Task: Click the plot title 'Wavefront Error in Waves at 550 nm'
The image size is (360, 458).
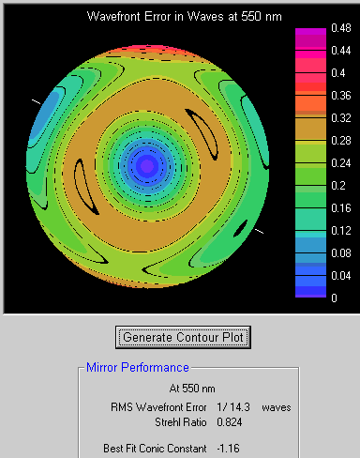Action: (185, 16)
